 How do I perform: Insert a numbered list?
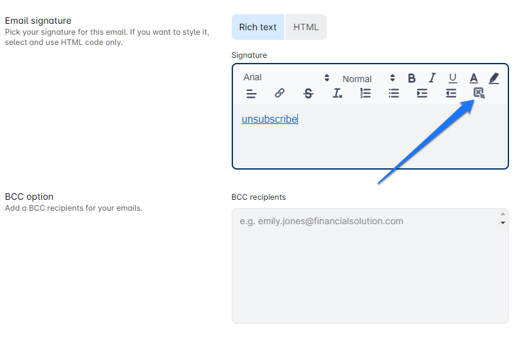tap(366, 94)
